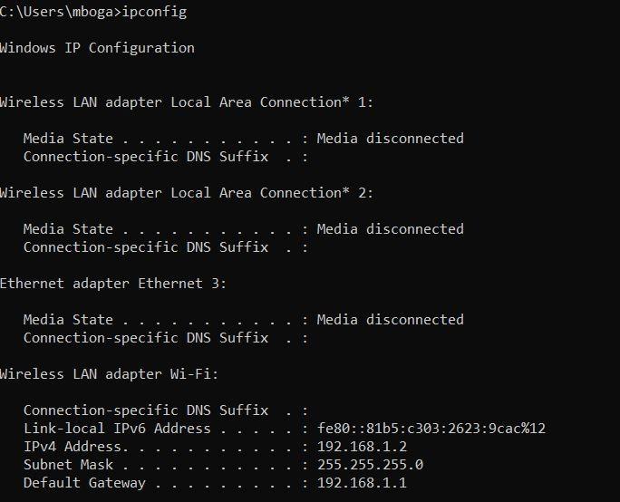620x502 pixels.
Task: Click the Local Area Connection* 1 header
Action: tap(186, 102)
